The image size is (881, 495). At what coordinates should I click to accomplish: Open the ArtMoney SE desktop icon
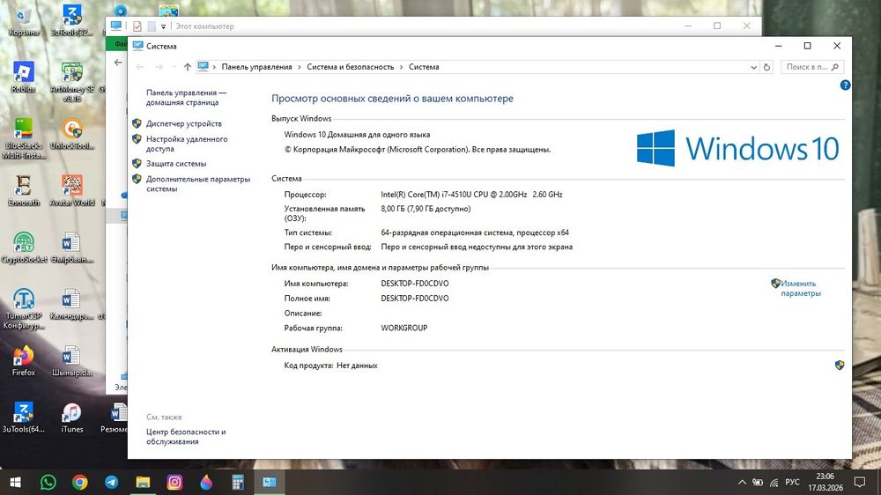(72, 82)
